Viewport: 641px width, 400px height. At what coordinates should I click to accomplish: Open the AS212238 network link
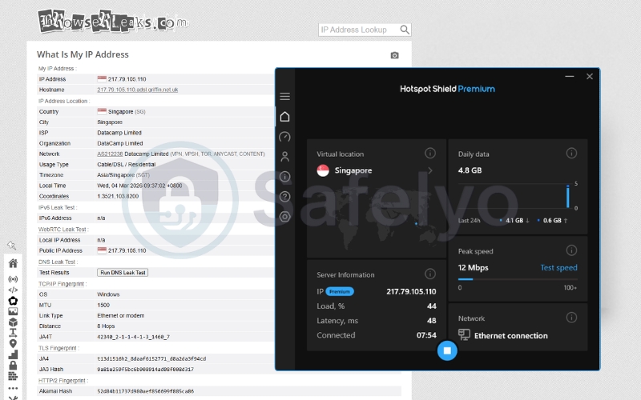point(110,154)
